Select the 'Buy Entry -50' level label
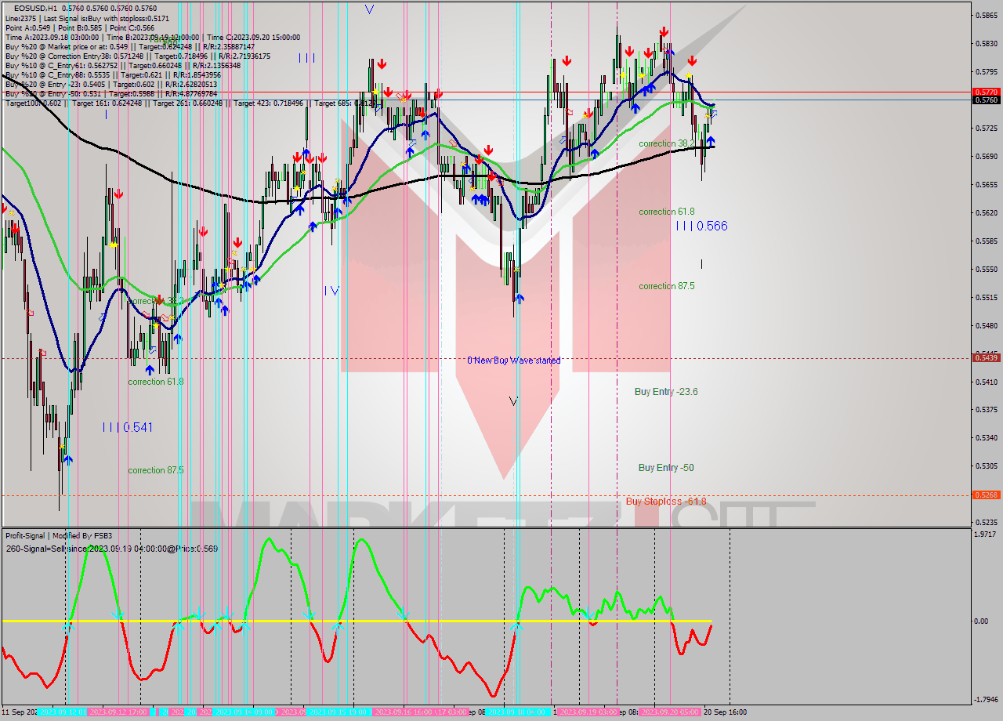Viewport: 1003px width, 721px height. tap(666, 468)
